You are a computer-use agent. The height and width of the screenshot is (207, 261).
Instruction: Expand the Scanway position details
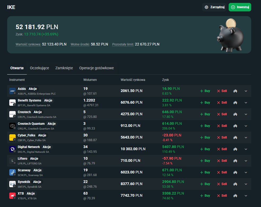click(246, 172)
